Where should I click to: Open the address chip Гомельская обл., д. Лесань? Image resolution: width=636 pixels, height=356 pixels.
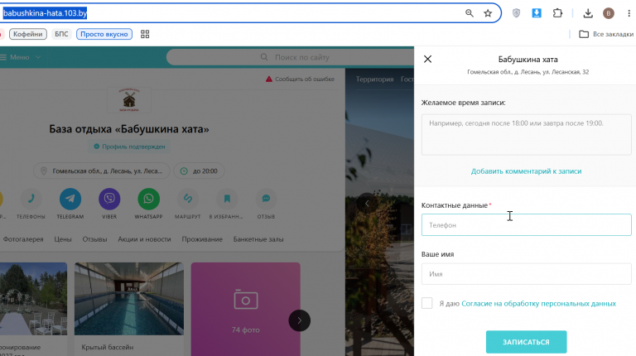102,171
